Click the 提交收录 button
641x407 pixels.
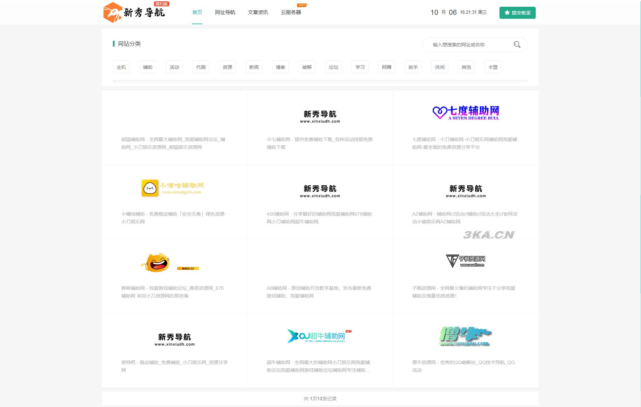[517, 12]
